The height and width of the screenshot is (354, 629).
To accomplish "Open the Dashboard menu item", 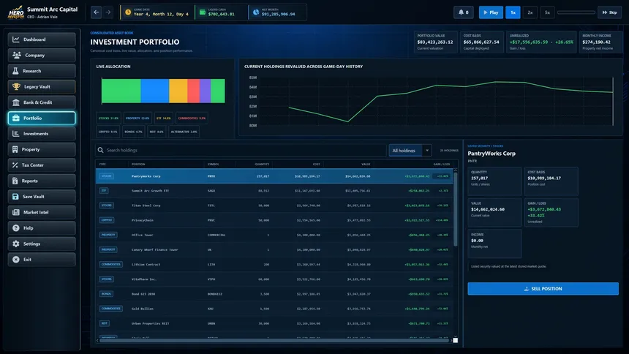I will coord(42,39).
